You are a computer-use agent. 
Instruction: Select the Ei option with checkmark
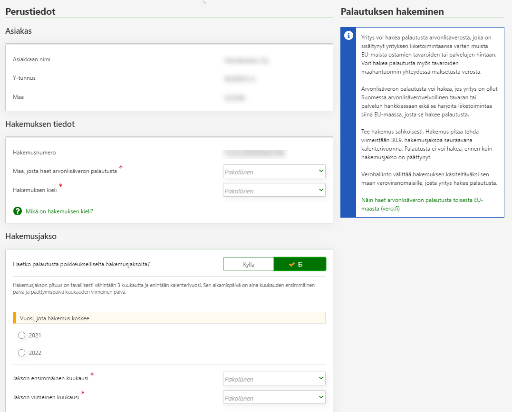point(300,264)
